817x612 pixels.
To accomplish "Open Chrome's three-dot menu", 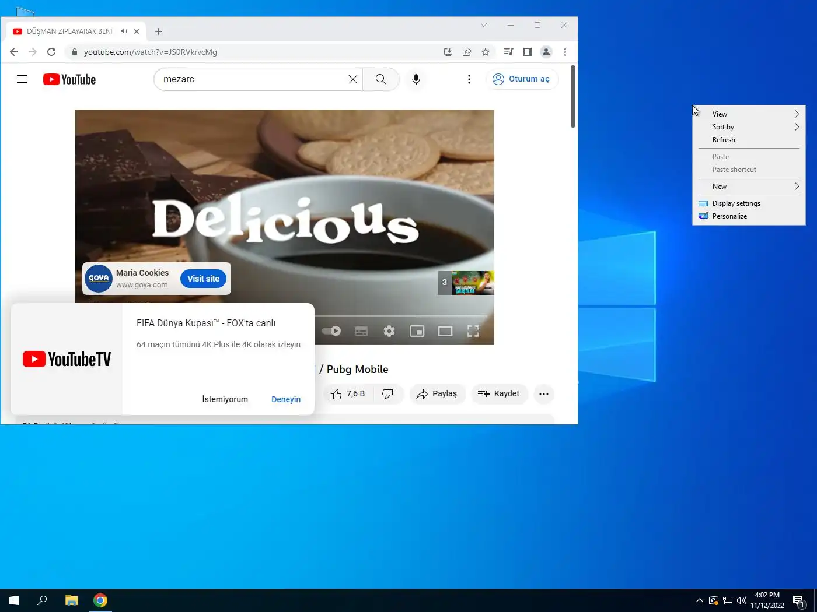I will pyautogui.click(x=565, y=52).
